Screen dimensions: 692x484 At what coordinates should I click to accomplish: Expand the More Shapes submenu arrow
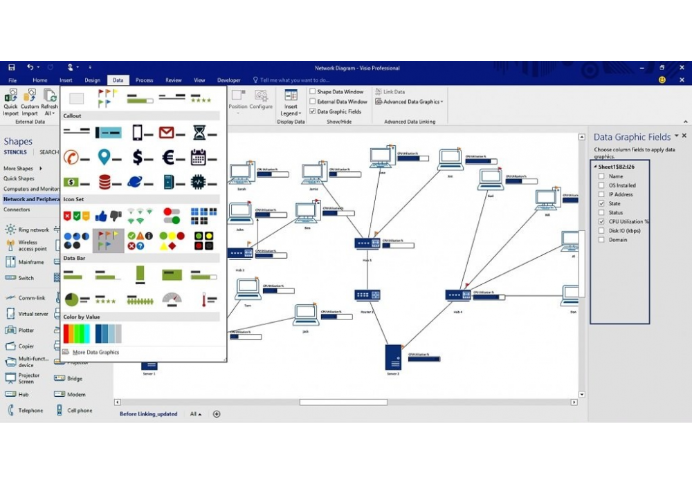[x=41, y=168]
